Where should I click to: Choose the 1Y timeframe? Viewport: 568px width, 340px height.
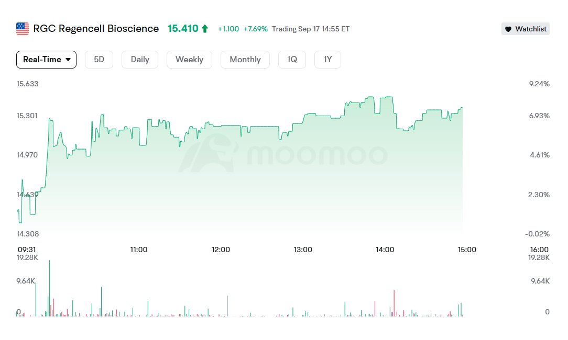pyautogui.click(x=328, y=60)
